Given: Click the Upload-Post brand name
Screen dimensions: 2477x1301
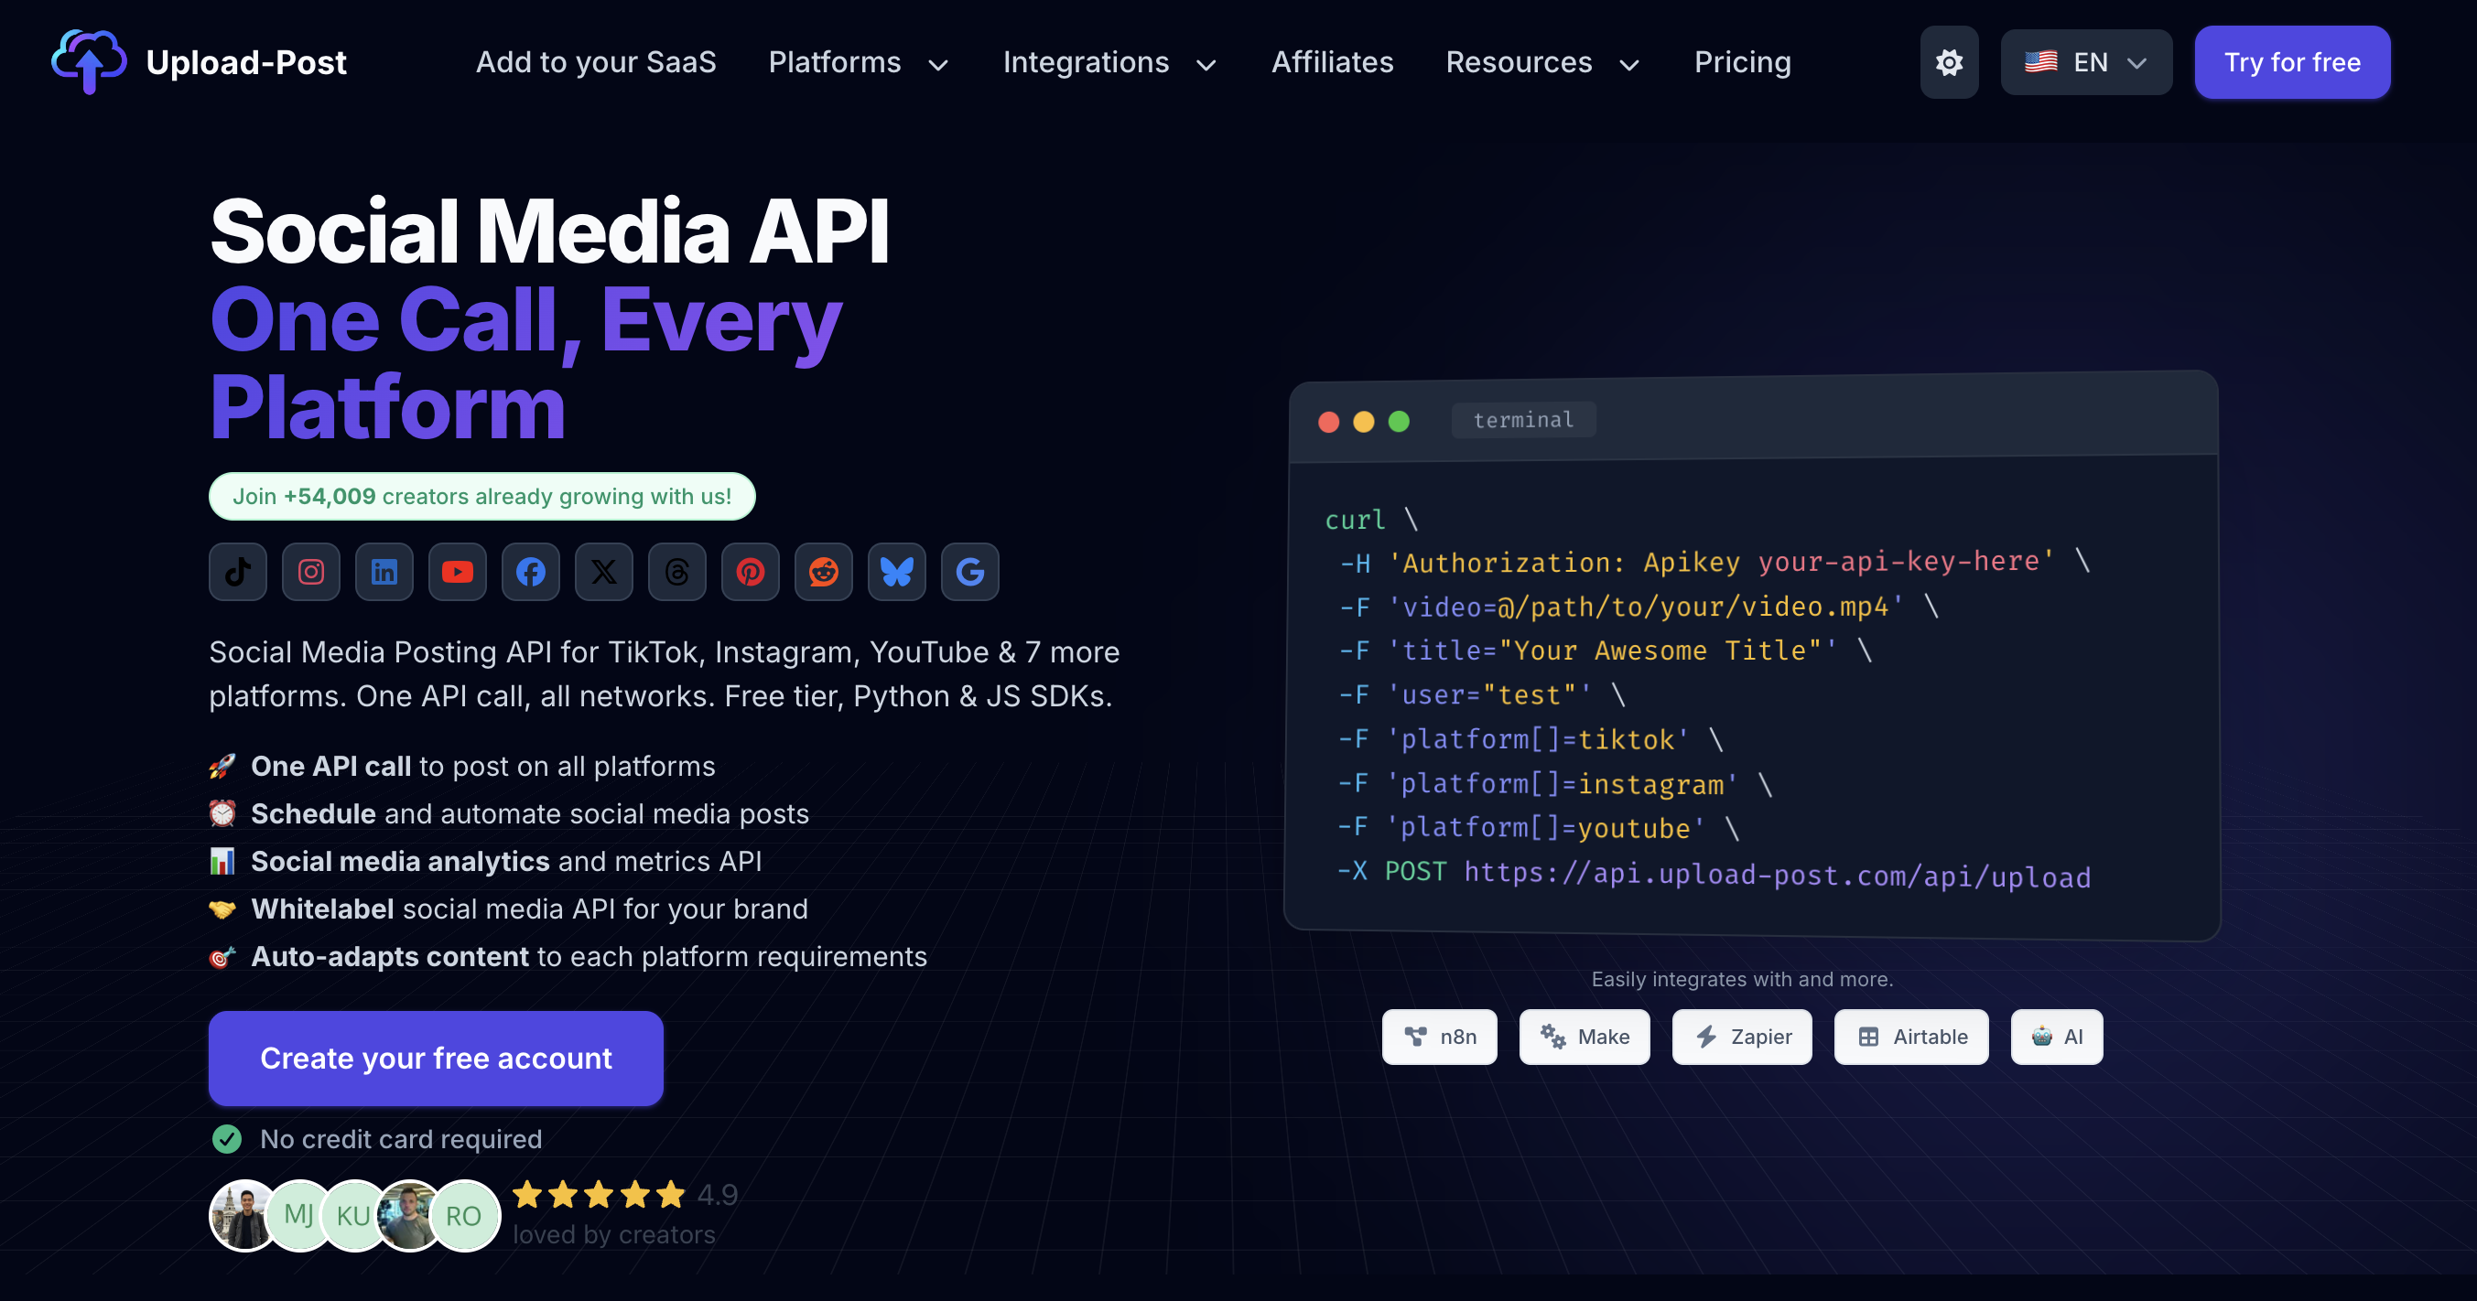Looking at the screenshot, I should 246,62.
